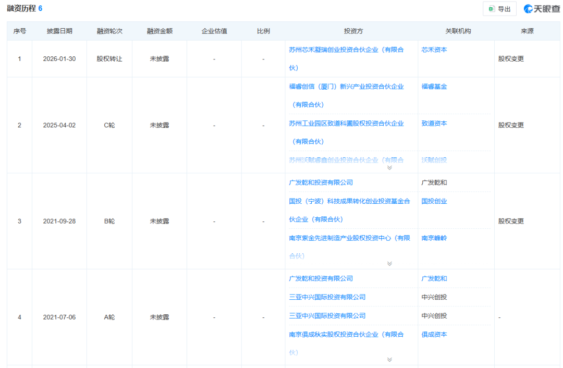This screenshot has height=368, width=563.
Task: Open 俱成资本 institution link
Action: [x=434, y=334]
